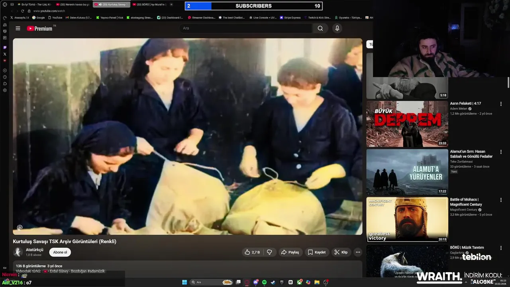The width and height of the screenshot is (510, 287).
Task: Switch to BÖRÜ | Ayı Murat'ın tab
Action: point(149,4)
